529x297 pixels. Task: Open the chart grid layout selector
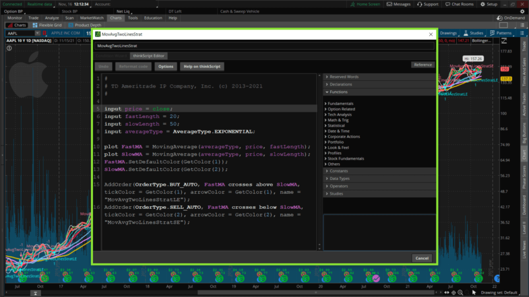coord(503,25)
